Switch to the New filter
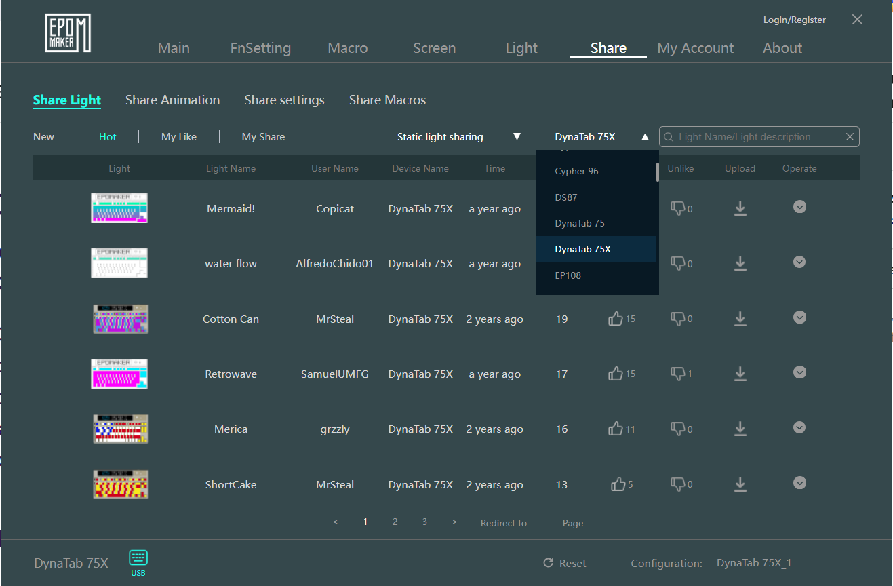 (x=43, y=137)
